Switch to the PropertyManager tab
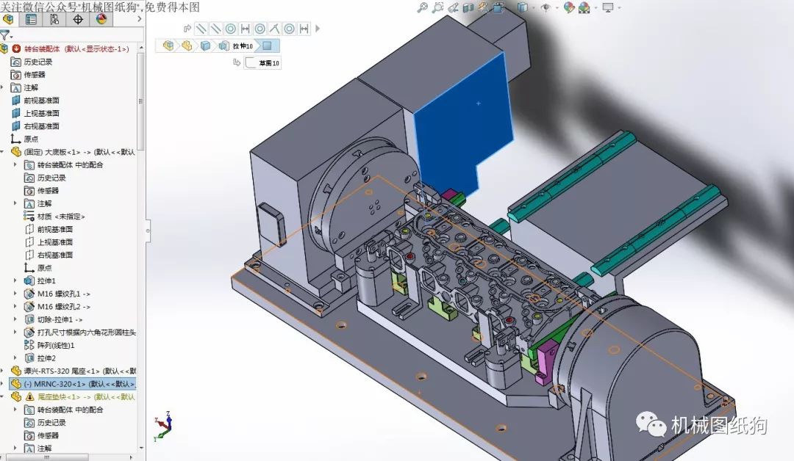The image size is (794, 461). tap(31, 20)
